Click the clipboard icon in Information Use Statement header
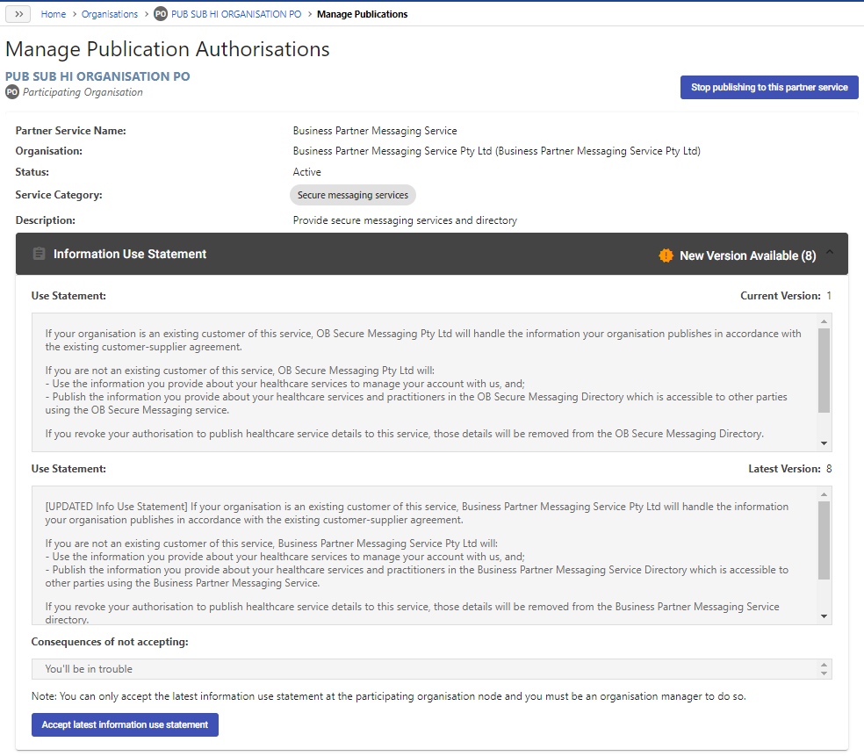The image size is (864, 756). point(40,254)
